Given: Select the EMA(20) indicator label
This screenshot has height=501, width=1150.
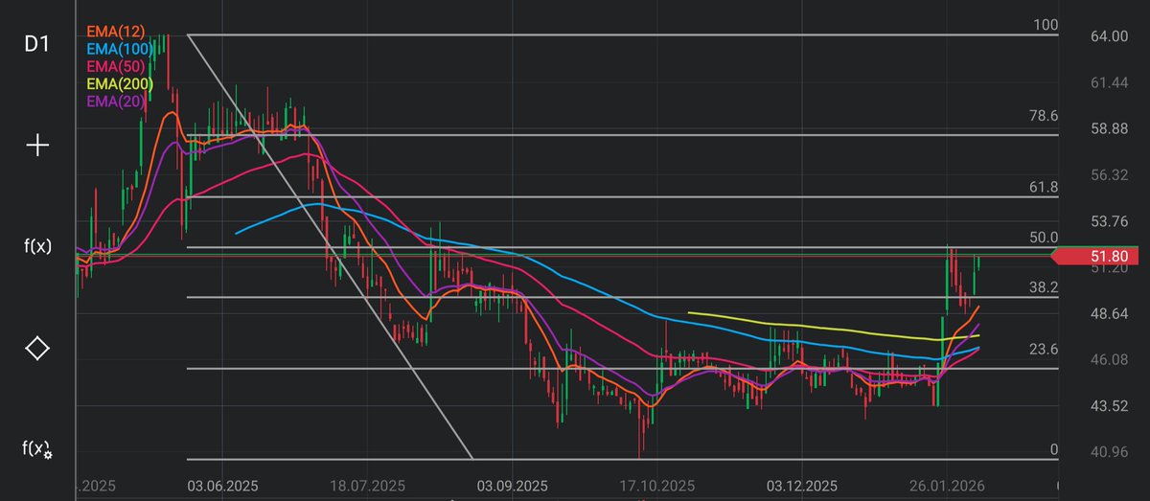Looking at the screenshot, I should coord(115,101).
